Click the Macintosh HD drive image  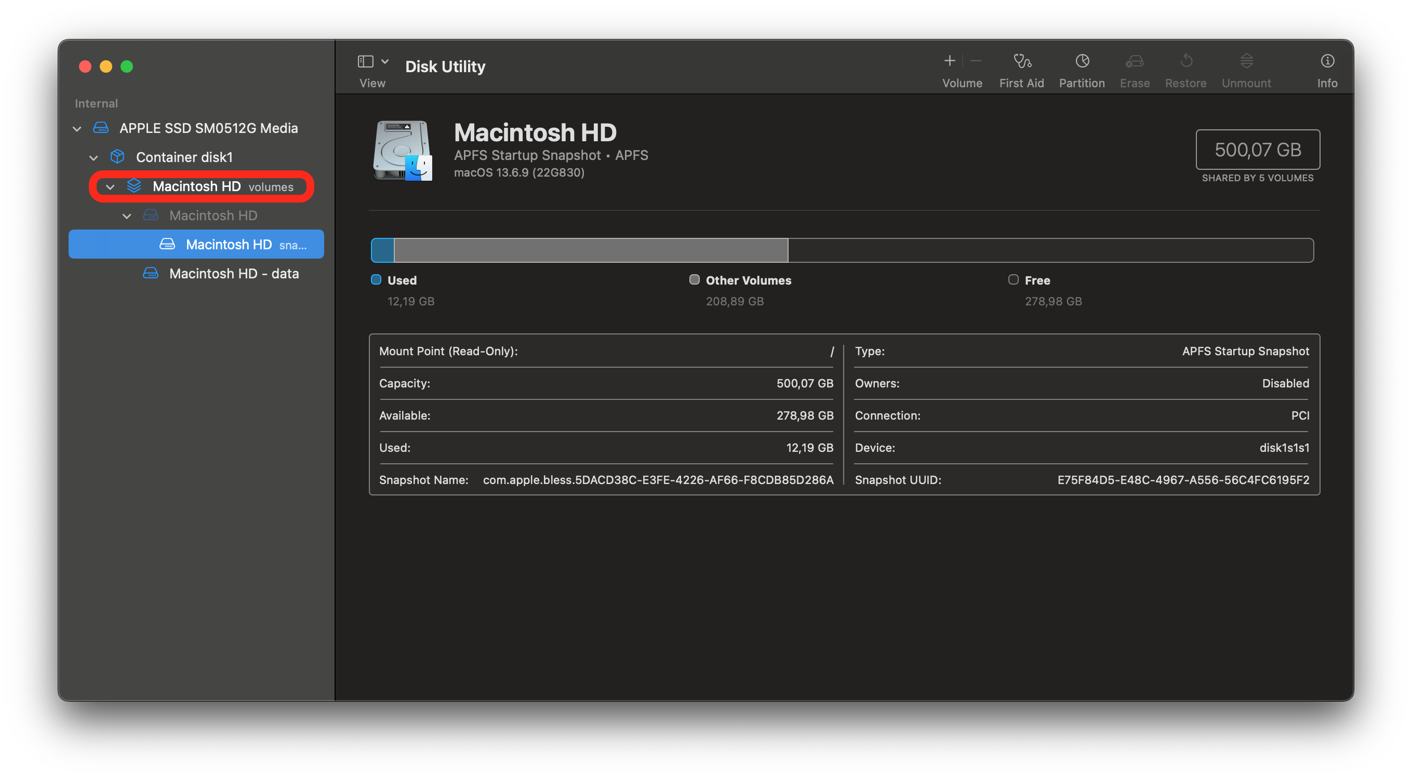(402, 151)
